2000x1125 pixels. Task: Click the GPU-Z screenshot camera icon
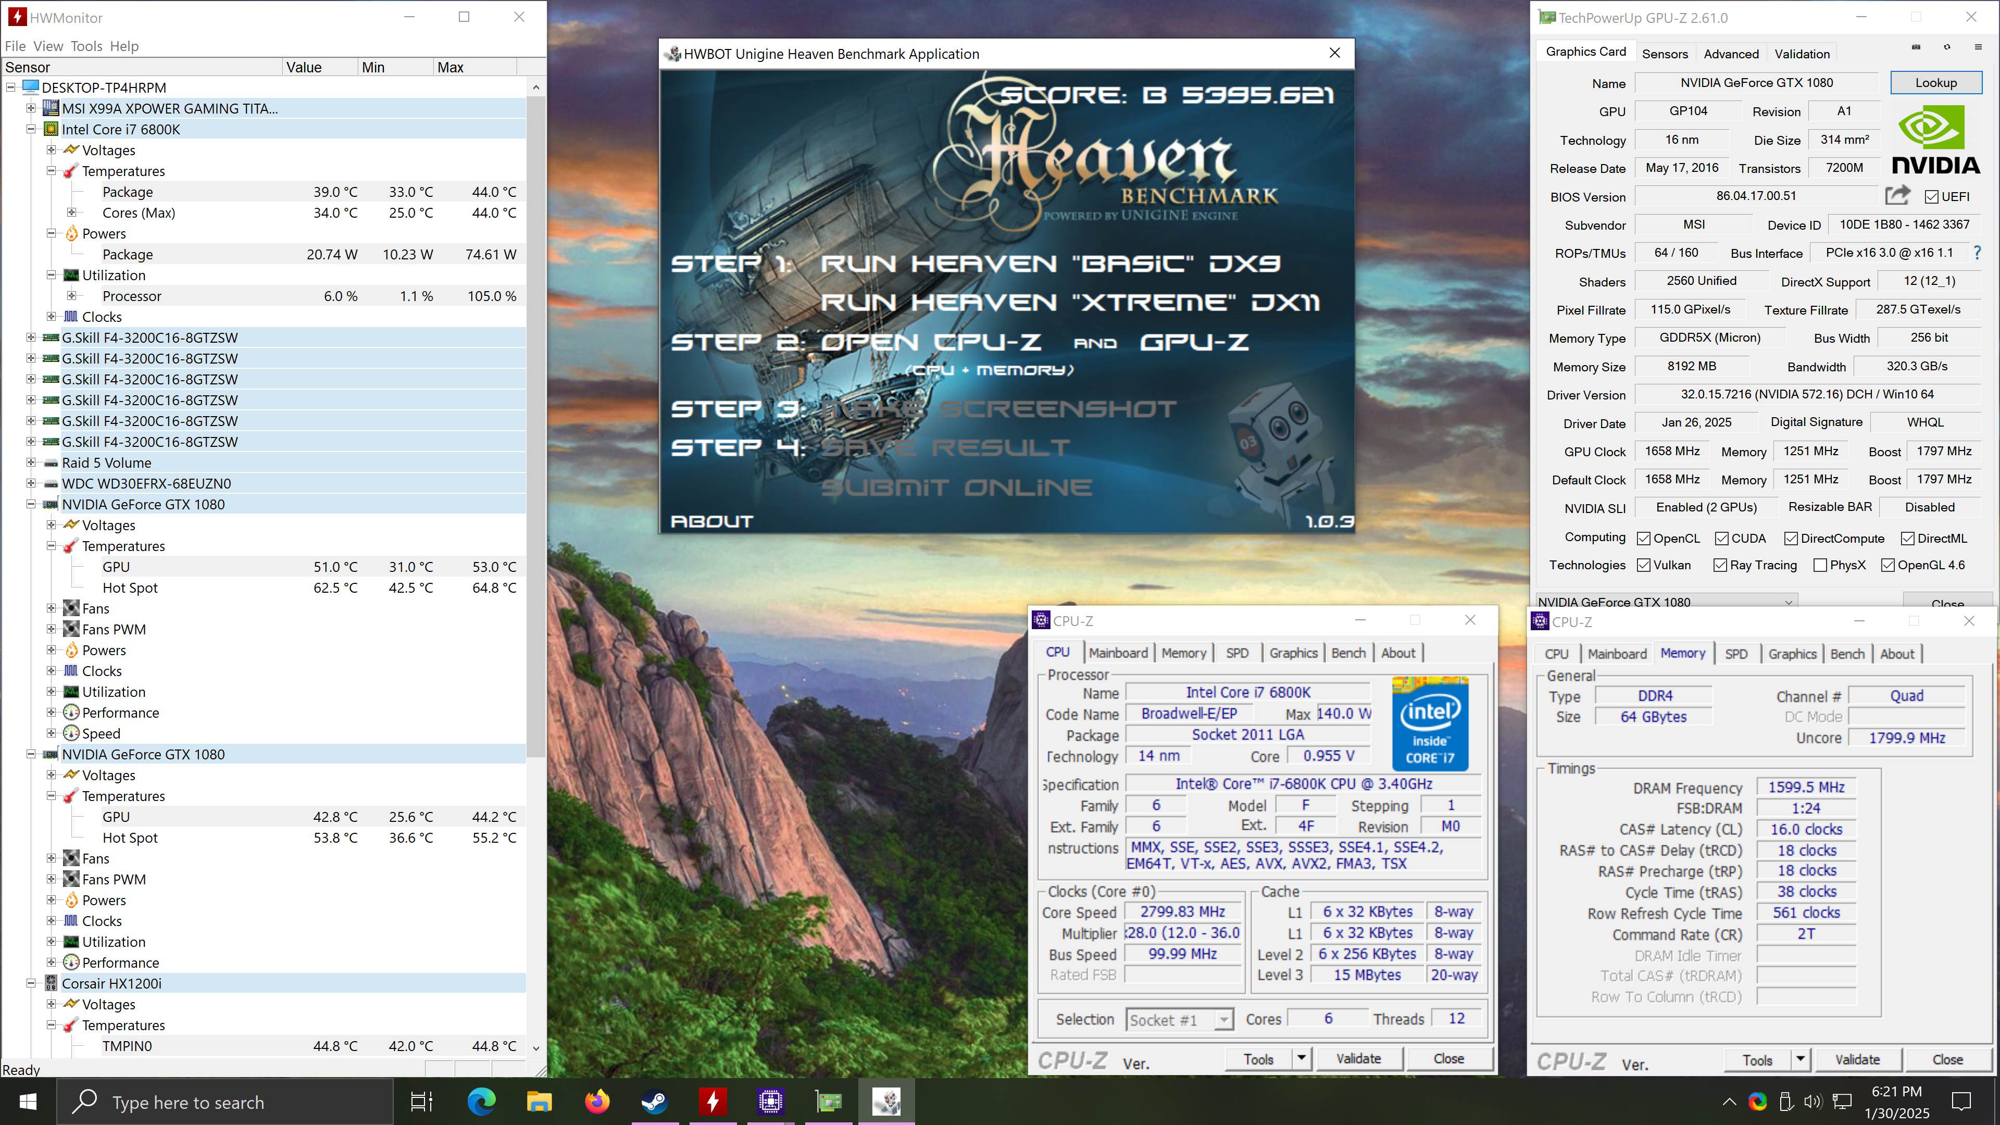pyautogui.click(x=1916, y=46)
